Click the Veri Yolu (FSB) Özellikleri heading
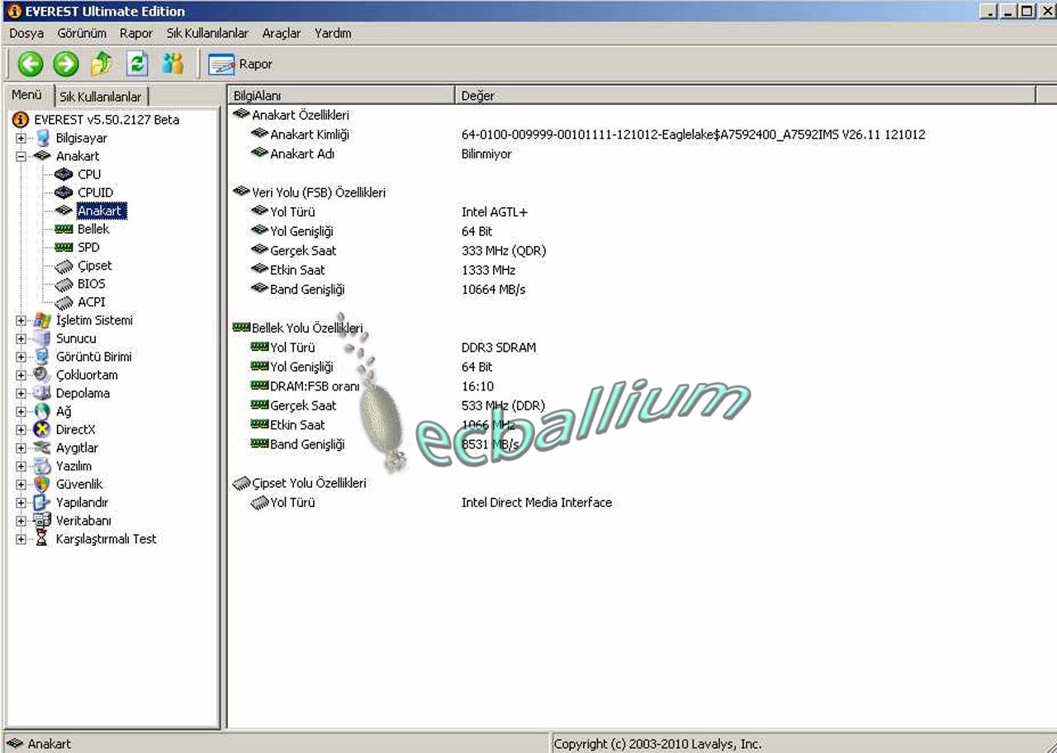1057x753 pixels. coord(319,192)
